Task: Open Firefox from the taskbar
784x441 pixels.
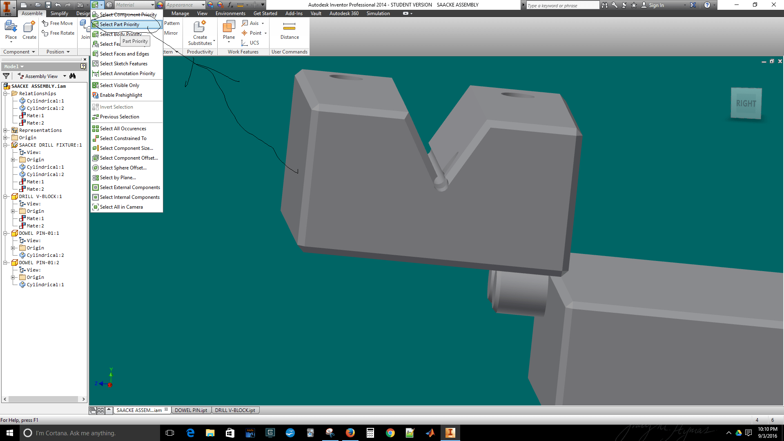Action: [350, 433]
